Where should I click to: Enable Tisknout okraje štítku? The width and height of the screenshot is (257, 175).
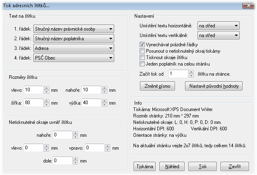click(x=142, y=58)
